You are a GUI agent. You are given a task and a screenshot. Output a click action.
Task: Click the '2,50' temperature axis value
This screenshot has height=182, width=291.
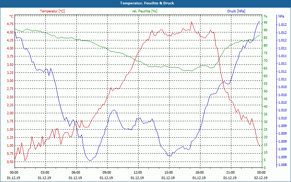pos(11,97)
